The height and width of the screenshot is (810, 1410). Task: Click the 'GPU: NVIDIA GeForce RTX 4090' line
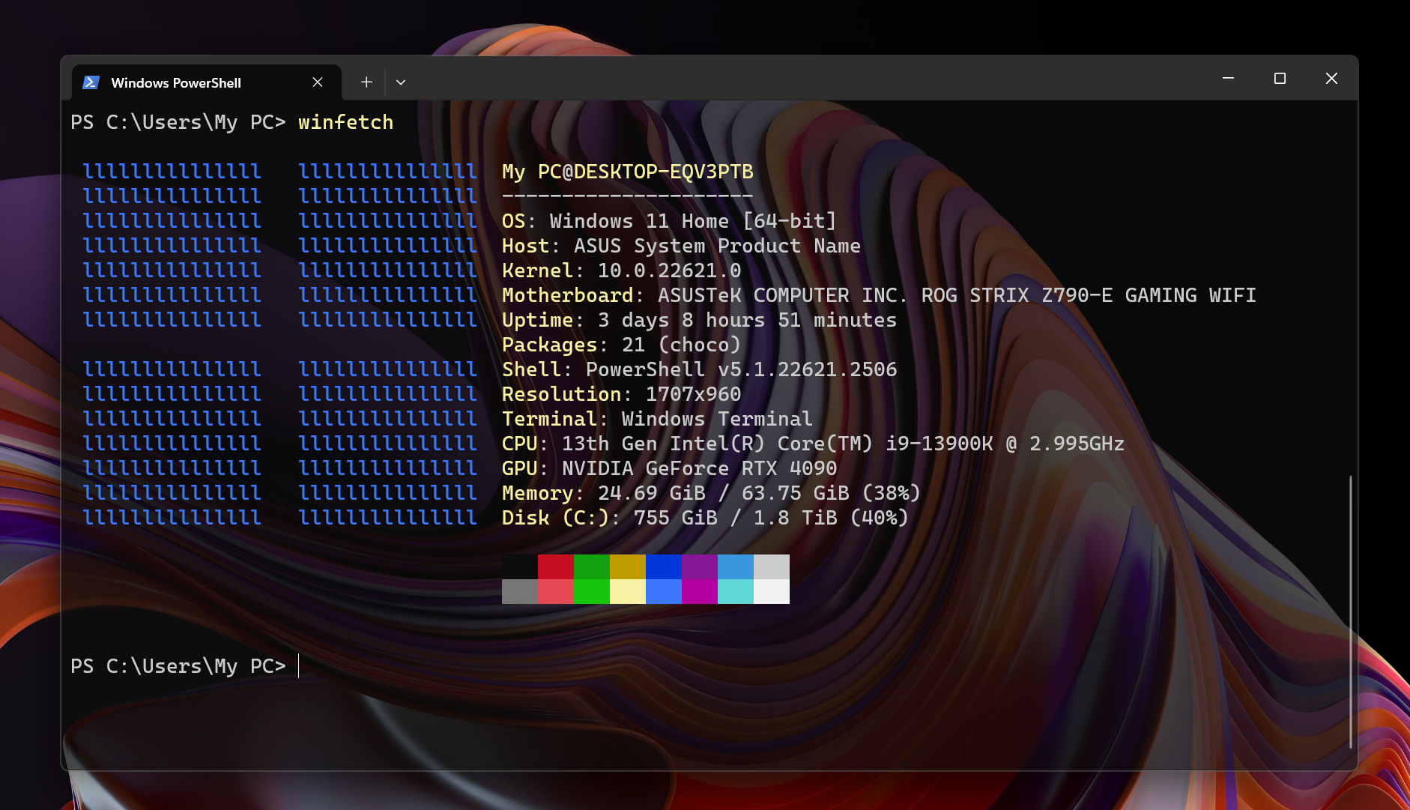(669, 468)
